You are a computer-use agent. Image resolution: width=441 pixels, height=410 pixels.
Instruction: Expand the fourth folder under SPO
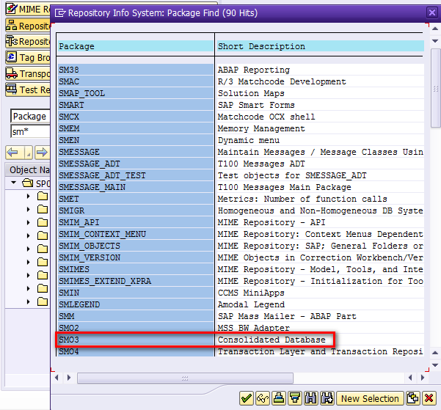coord(28,235)
